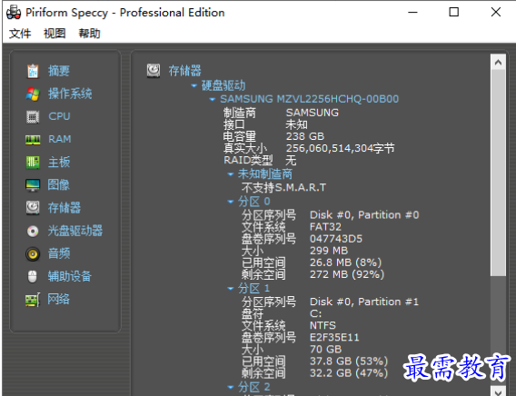The height and width of the screenshot is (396, 516).
Task: Collapse the 未知制造商 node
Action: 231,174
